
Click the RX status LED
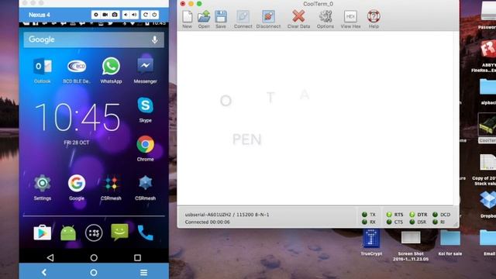pos(364,222)
